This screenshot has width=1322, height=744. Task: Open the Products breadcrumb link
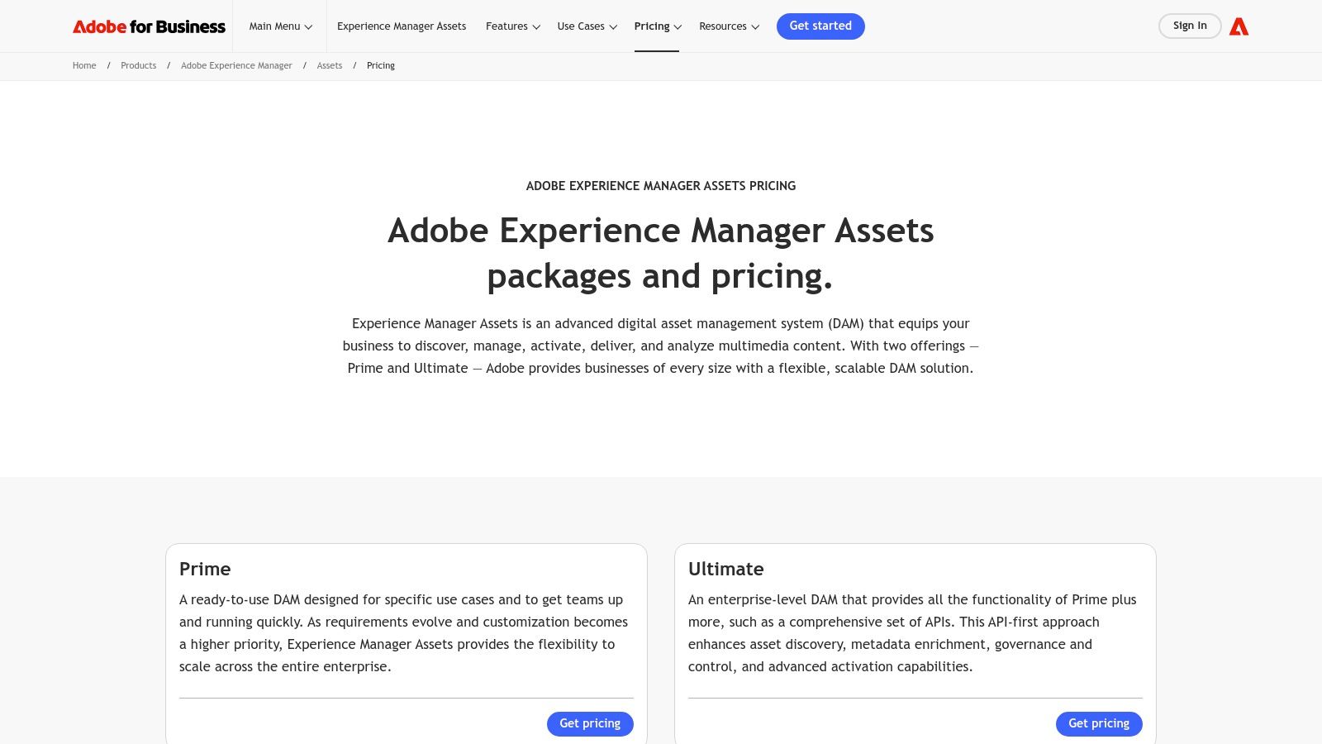(x=138, y=65)
